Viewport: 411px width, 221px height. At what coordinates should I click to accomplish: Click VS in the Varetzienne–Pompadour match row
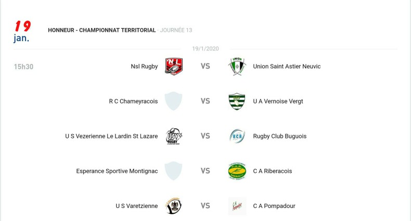205,206
